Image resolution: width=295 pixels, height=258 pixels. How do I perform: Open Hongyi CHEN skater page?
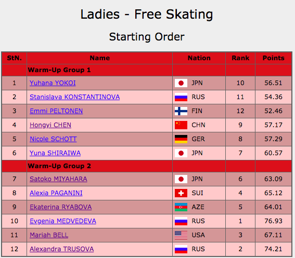pos(50,125)
